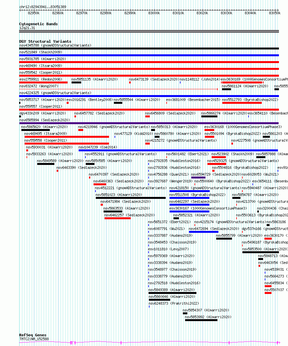This screenshot has width=288, height=346.
Task: Click the black nsv4345788 full-width bar
Action: [x=149, y=49]
